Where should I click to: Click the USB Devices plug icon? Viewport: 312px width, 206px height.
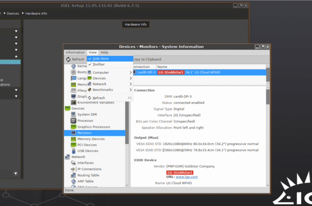tap(74, 151)
